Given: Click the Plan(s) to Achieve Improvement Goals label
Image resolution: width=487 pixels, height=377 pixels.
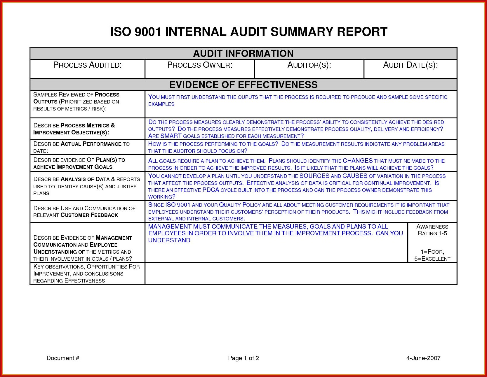Looking at the screenshot, I should (x=79, y=163).
